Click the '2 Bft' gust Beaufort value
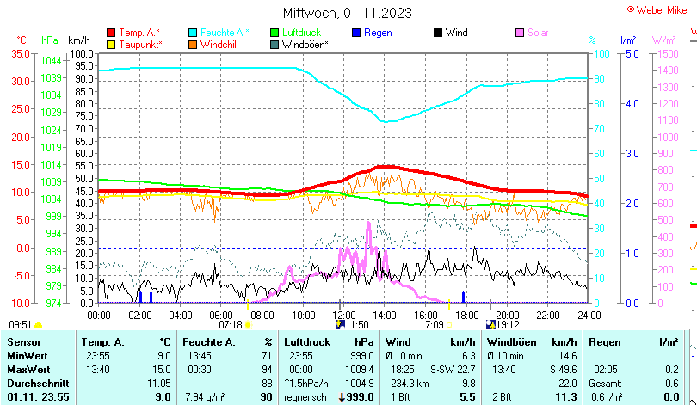The height and width of the screenshot is (405, 697). tap(502, 397)
